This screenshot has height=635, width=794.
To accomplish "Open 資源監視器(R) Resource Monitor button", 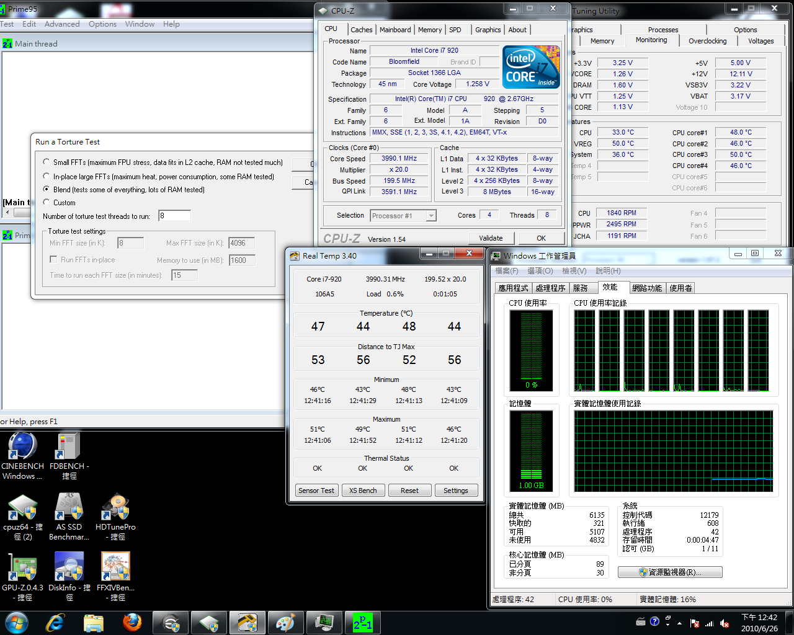I will pyautogui.click(x=670, y=572).
